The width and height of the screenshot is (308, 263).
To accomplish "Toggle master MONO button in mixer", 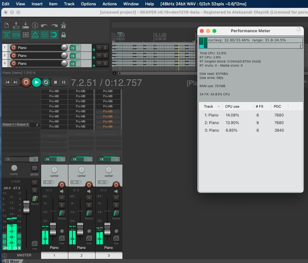I will (x=34, y=168).
